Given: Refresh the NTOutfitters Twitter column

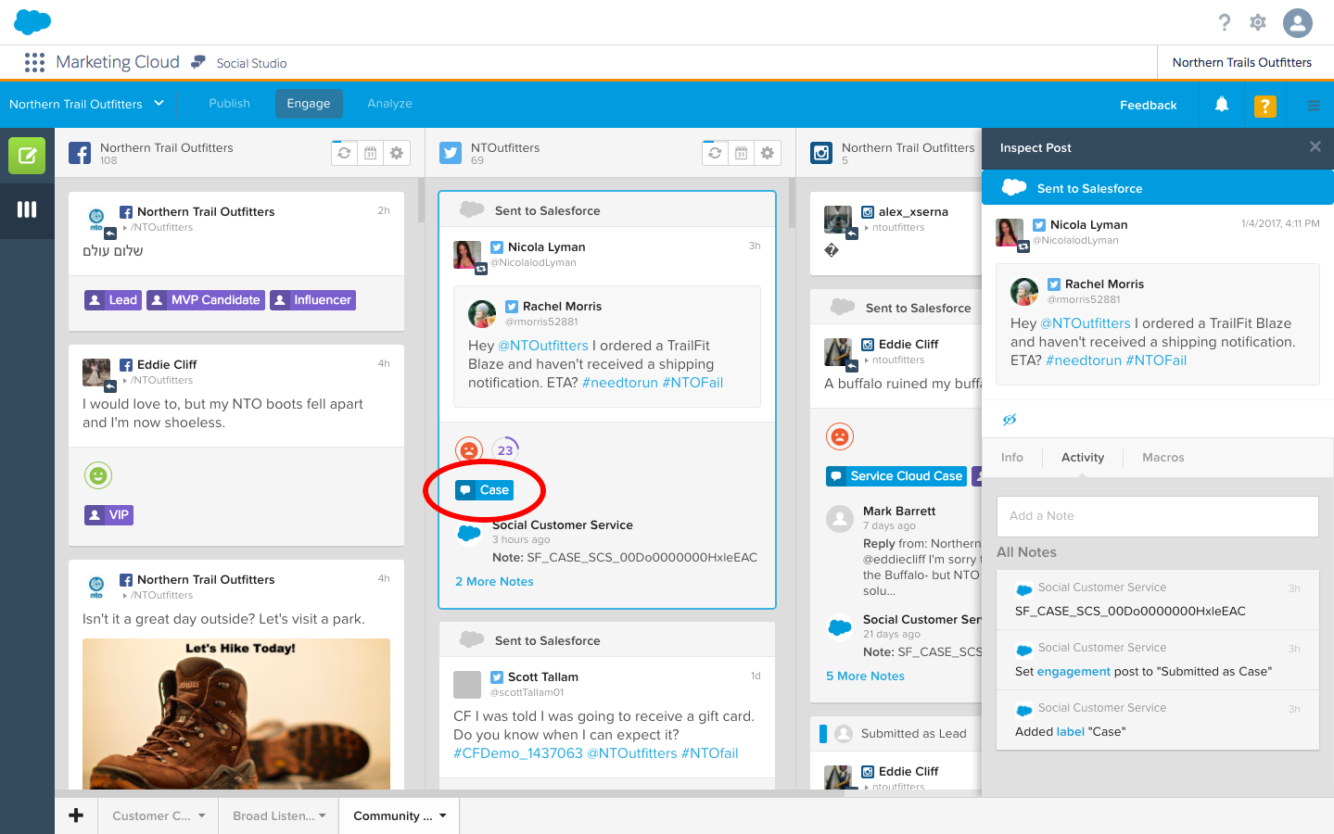Looking at the screenshot, I should coord(715,153).
